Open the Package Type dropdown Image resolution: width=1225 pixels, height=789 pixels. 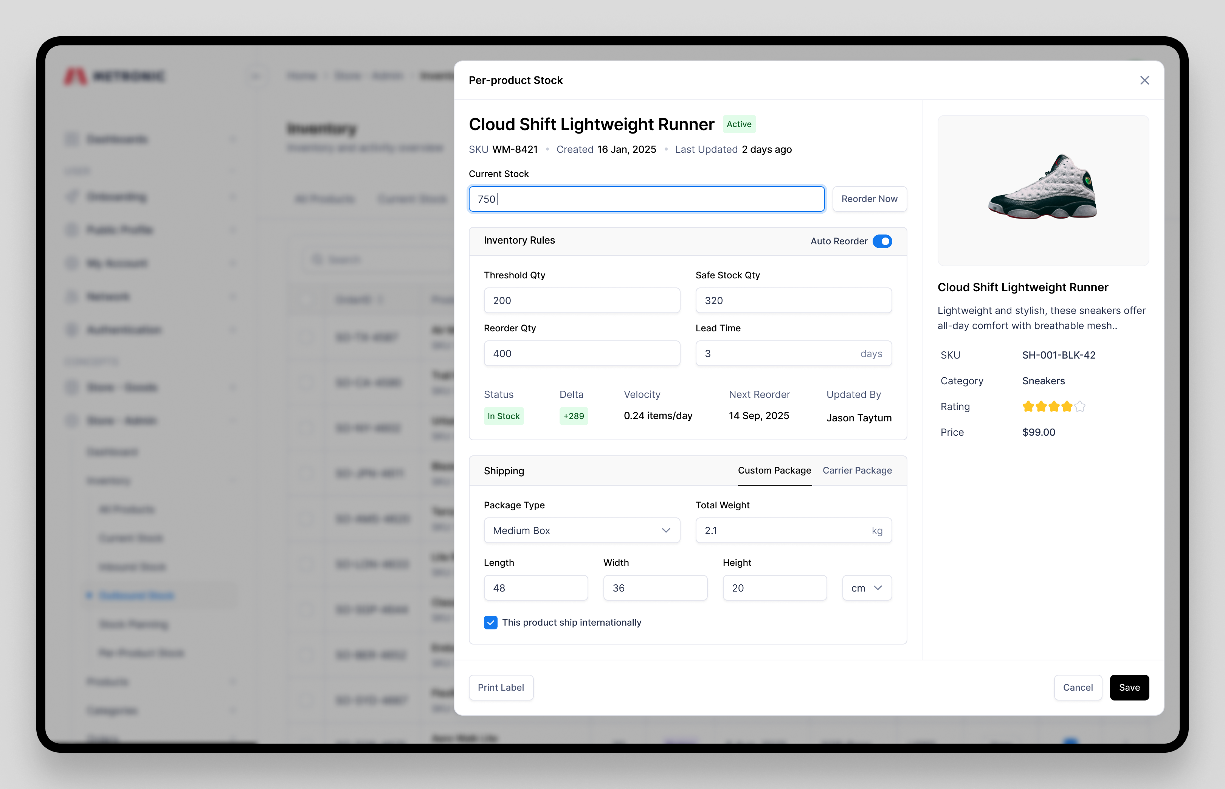click(581, 530)
